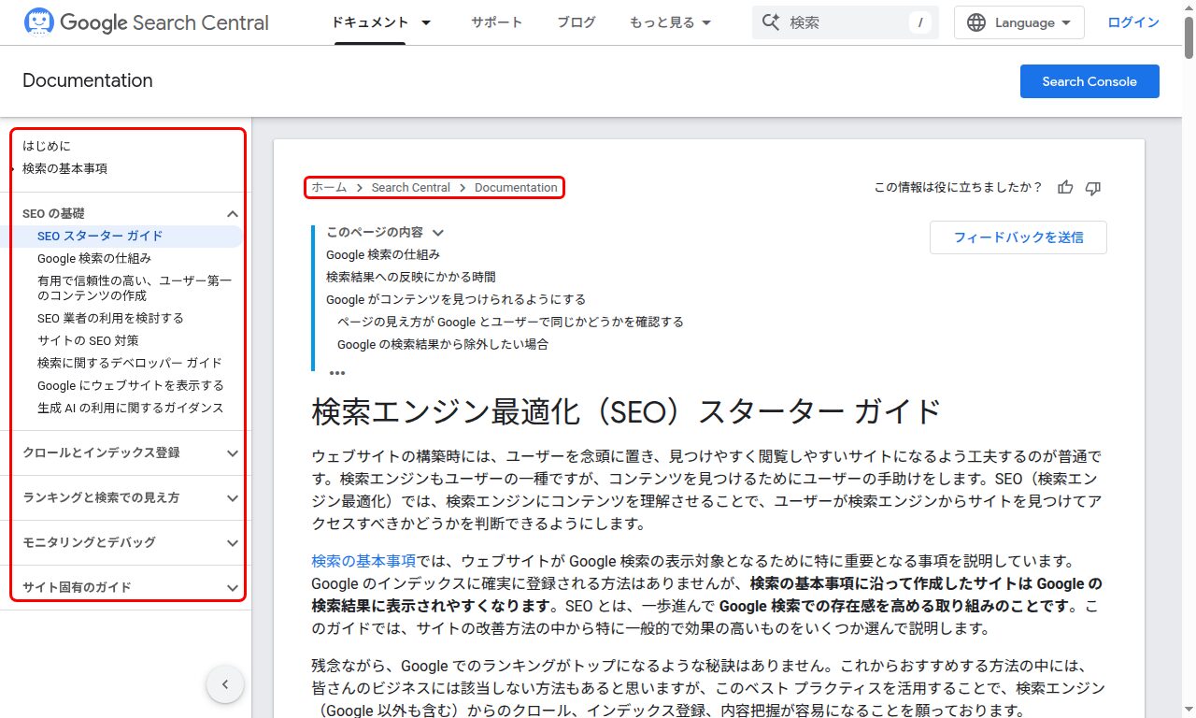Collapse the sidebar with the circular arrow button
This screenshot has width=1196, height=718.
pyautogui.click(x=225, y=684)
